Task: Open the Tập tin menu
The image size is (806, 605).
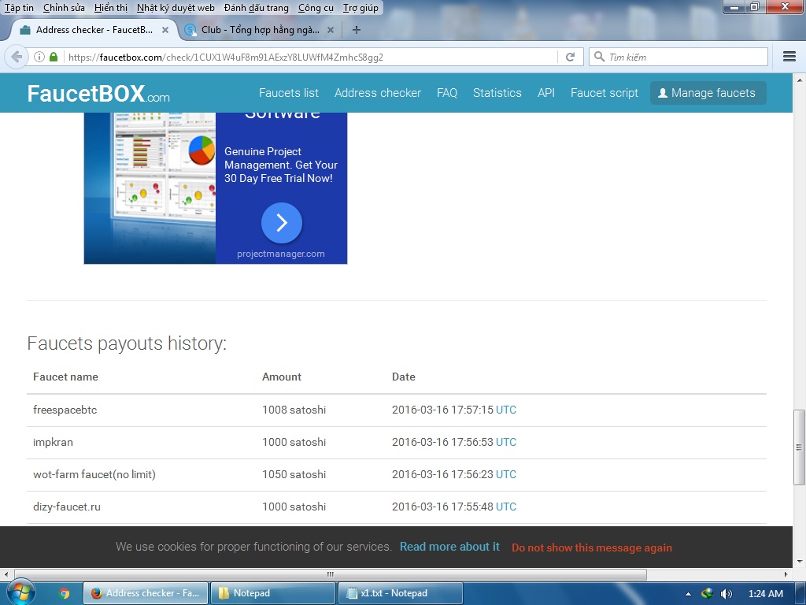Action: [19, 8]
